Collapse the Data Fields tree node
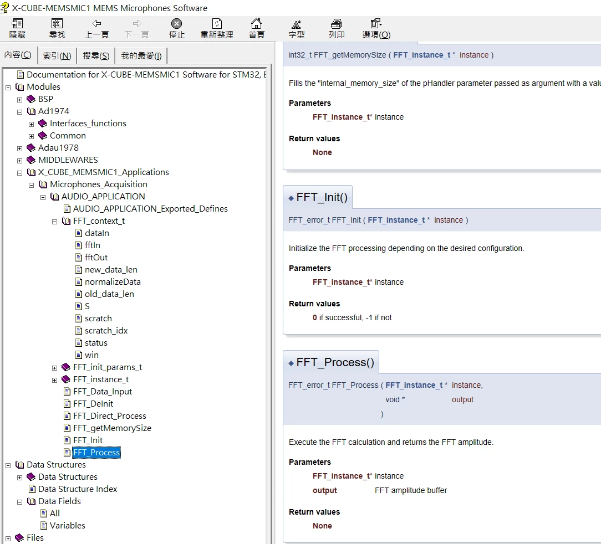Image resolution: width=601 pixels, height=544 pixels. [x=19, y=502]
